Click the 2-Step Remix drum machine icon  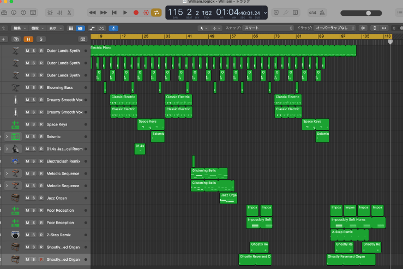(x=15, y=235)
